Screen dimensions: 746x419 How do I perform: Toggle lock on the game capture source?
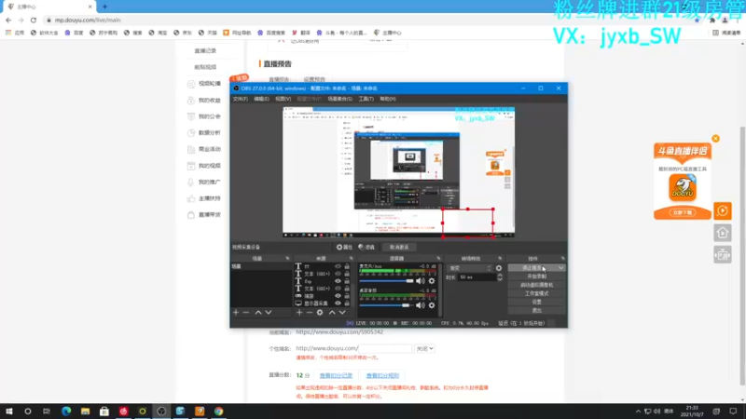(x=347, y=295)
